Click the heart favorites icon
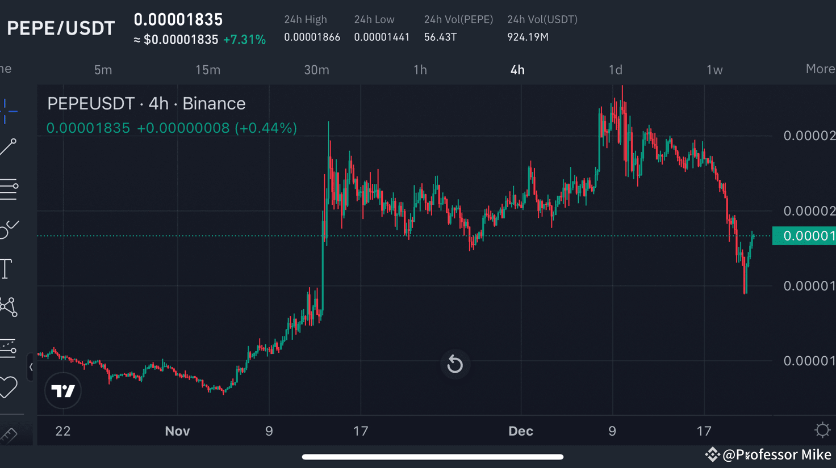Image resolution: width=836 pixels, height=468 pixels. pos(9,387)
